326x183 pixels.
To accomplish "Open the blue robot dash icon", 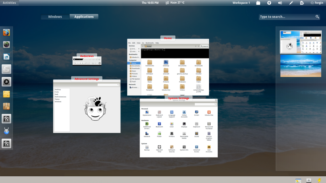I will 6,131.
